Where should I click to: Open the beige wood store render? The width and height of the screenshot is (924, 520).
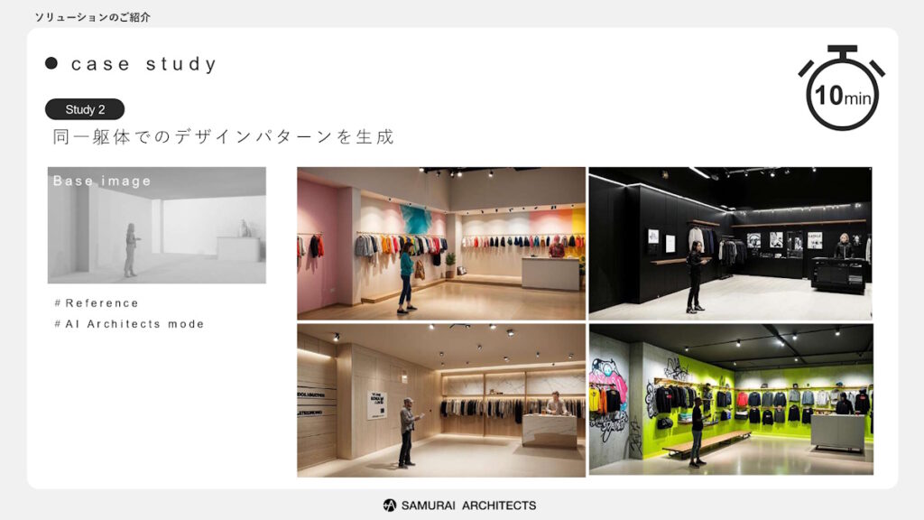441,400
